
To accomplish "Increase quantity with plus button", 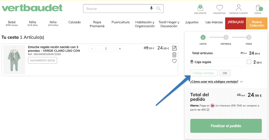I will (x=120, y=49).
